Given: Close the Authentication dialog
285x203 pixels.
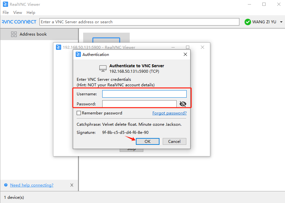Looking at the screenshot, I should pyautogui.click(x=185, y=54).
